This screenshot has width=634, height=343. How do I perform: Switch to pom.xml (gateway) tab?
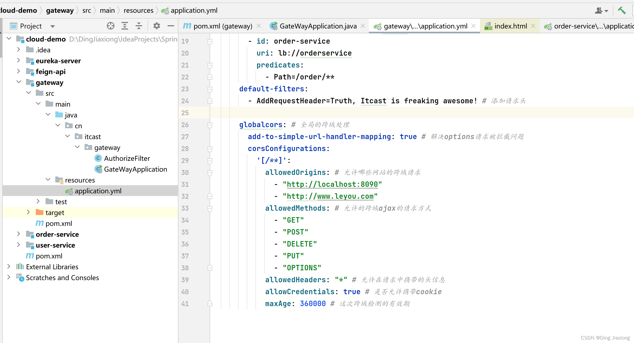[222, 26]
